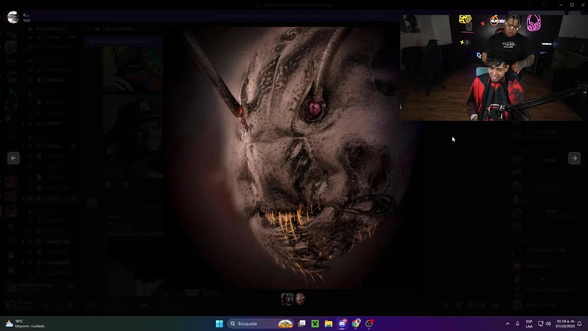Click the Búsqueda taskbar search box
The width and height of the screenshot is (588, 331).
pyautogui.click(x=261, y=324)
